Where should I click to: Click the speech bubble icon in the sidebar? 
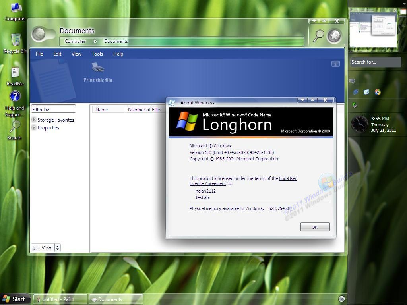(x=352, y=81)
